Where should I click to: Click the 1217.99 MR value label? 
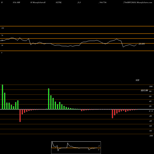pos(144,91)
